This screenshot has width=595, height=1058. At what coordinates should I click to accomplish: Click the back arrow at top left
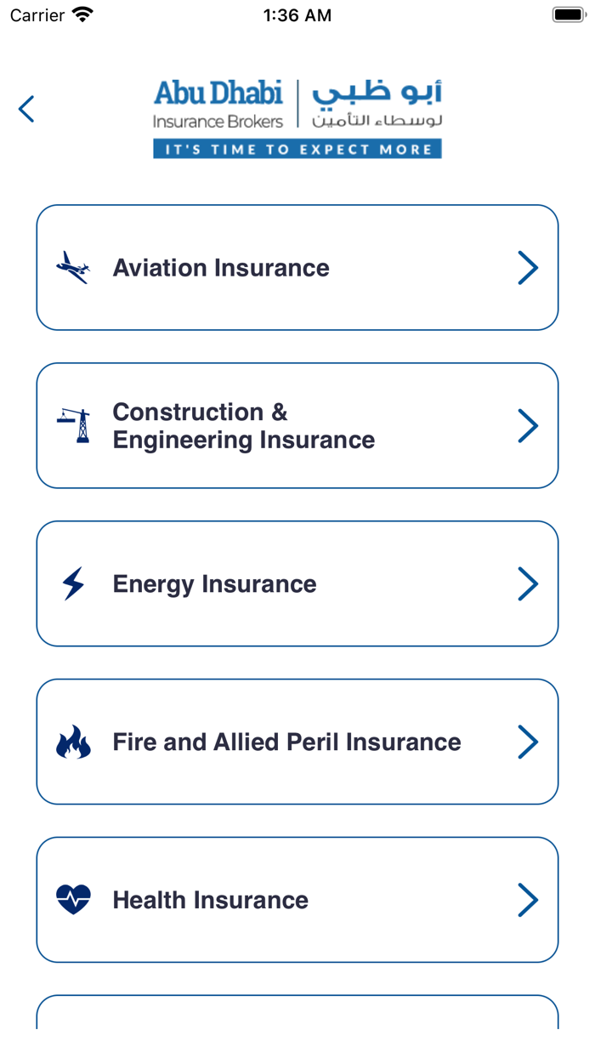[25, 109]
